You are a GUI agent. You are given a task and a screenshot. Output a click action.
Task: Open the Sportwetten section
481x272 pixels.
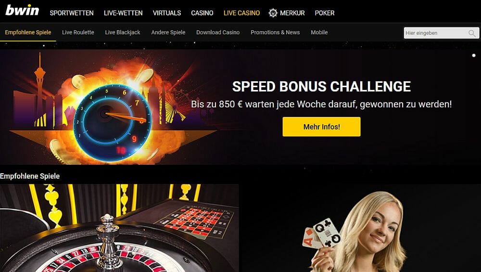[72, 13]
